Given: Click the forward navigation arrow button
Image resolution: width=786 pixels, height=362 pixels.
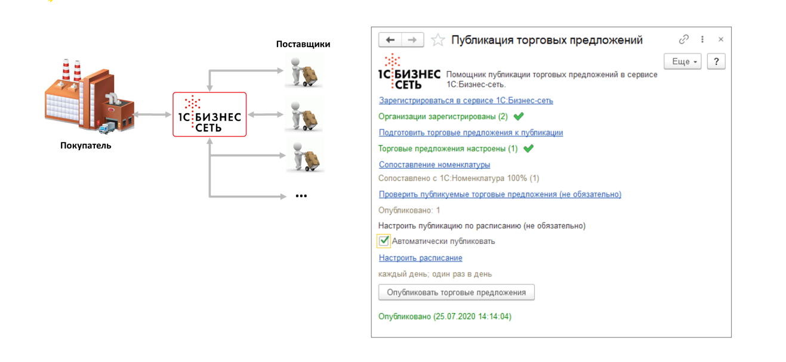Looking at the screenshot, I should pos(412,40).
